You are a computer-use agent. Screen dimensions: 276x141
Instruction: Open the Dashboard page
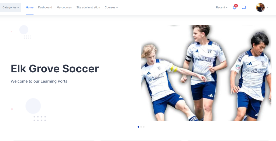pos(45,7)
